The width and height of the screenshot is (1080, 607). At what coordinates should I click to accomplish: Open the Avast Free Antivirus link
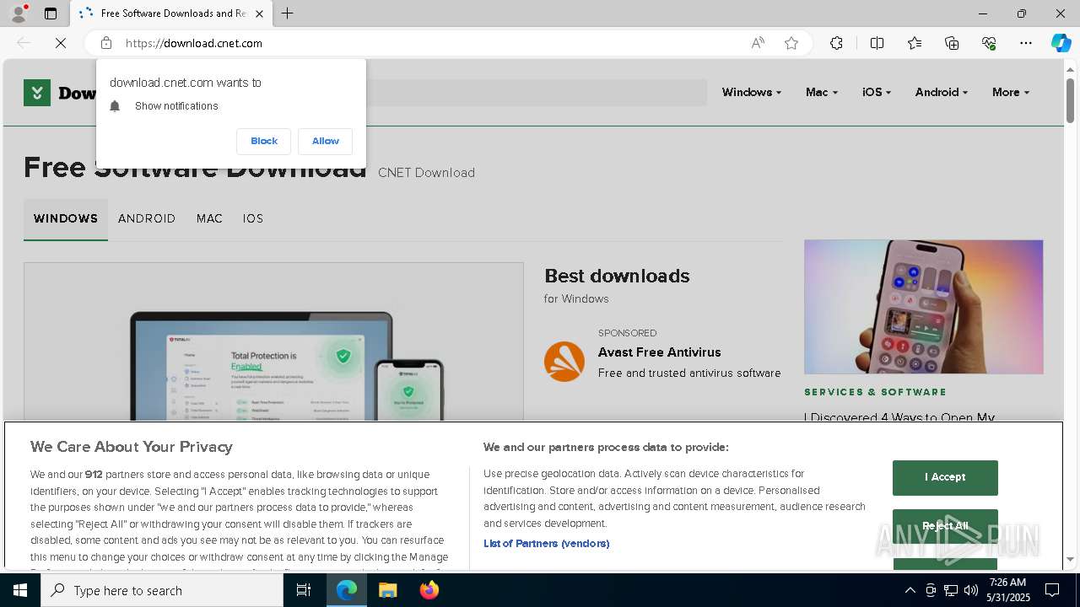coord(660,352)
